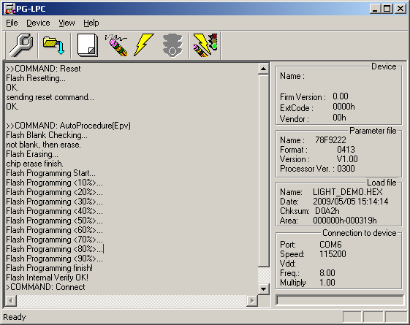The width and height of the screenshot is (410, 325).
Task: Click 'sending reset command...' line
Action: pos(50,97)
